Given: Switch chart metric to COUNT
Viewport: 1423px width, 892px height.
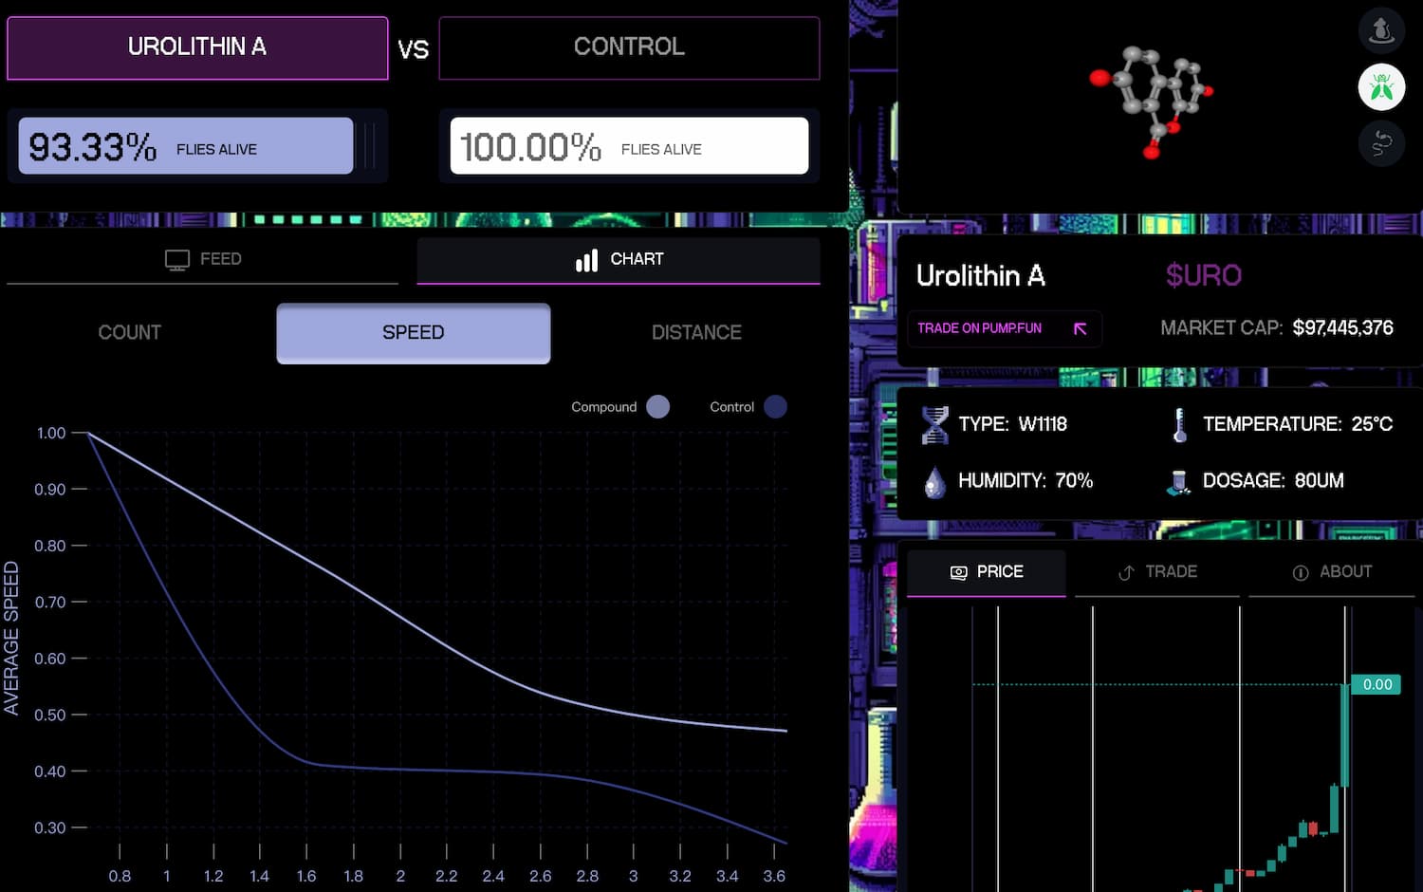Looking at the screenshot, I should tap(130, 333).
